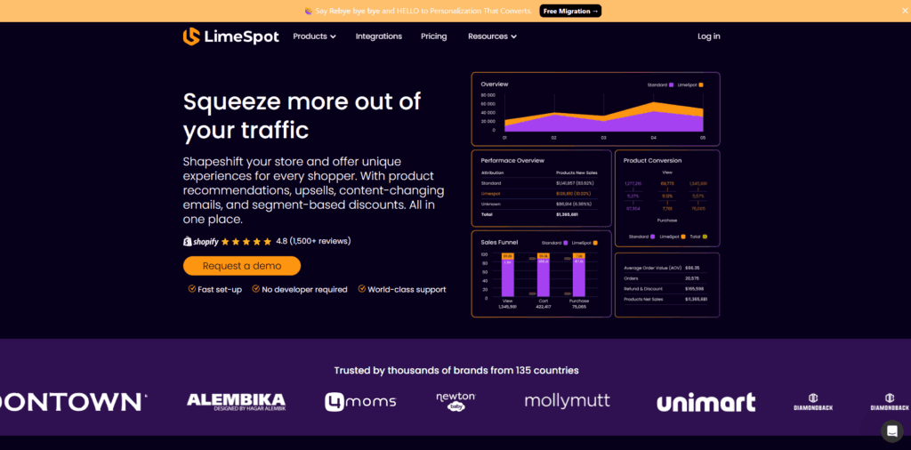Screen dimensions: 911x450
Task: Click the ALEMBIKA brand logo
Action: pyautogui.click(x=236, y=402)
